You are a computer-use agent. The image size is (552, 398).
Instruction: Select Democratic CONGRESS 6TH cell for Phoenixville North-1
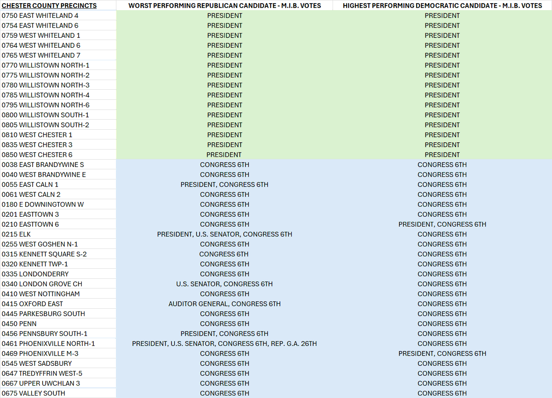(x=442, y=344)
